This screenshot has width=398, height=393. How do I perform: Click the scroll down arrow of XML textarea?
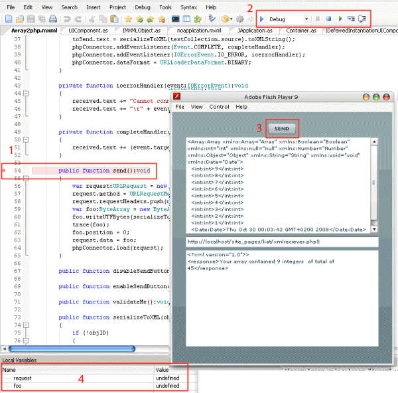374,229
